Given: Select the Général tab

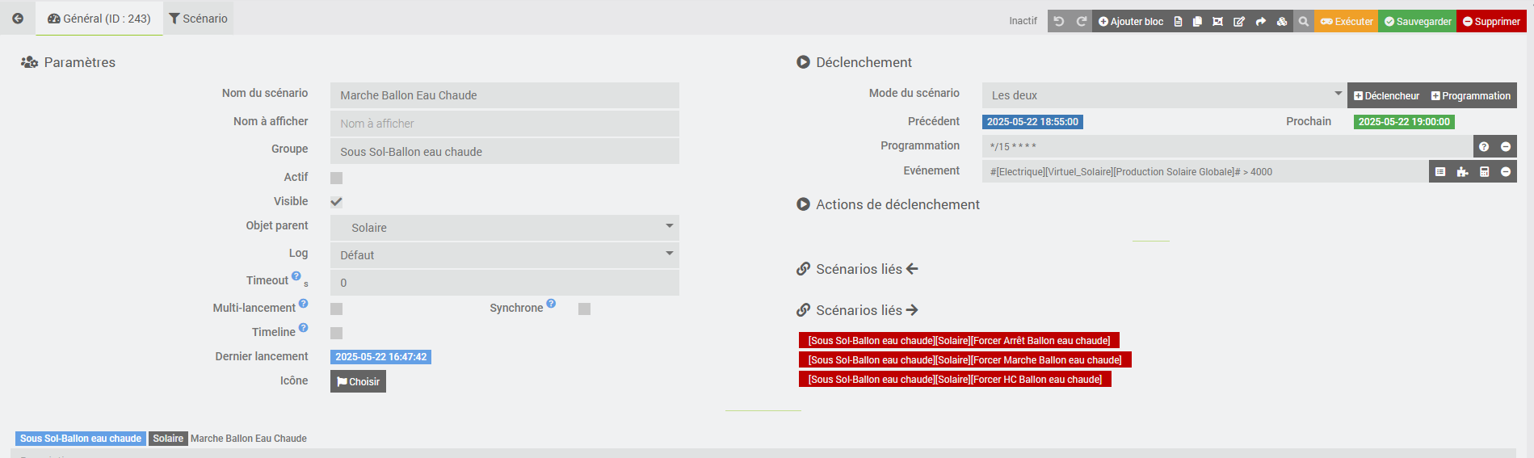Looking at the screenshot, I should 99,19.
